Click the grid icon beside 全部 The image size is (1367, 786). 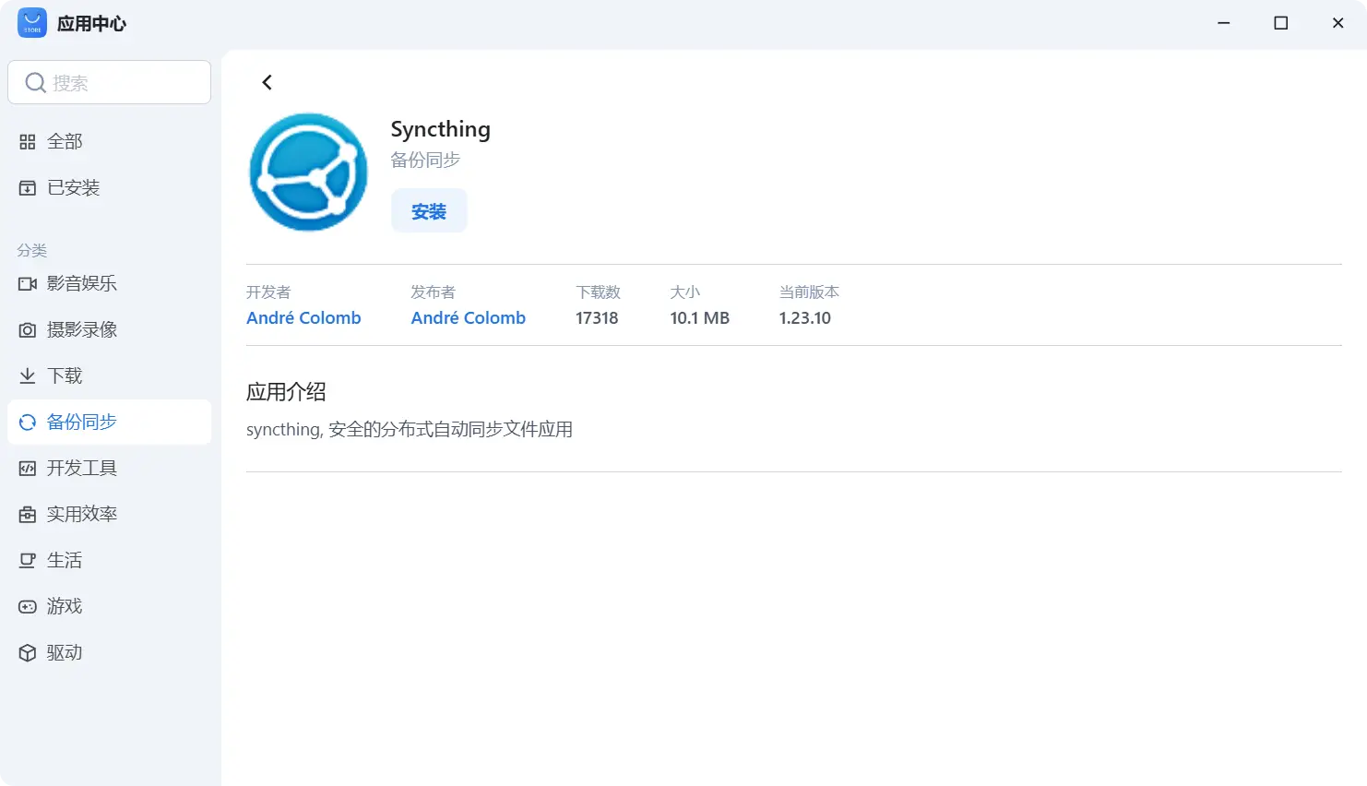click(x=28, y=142)
